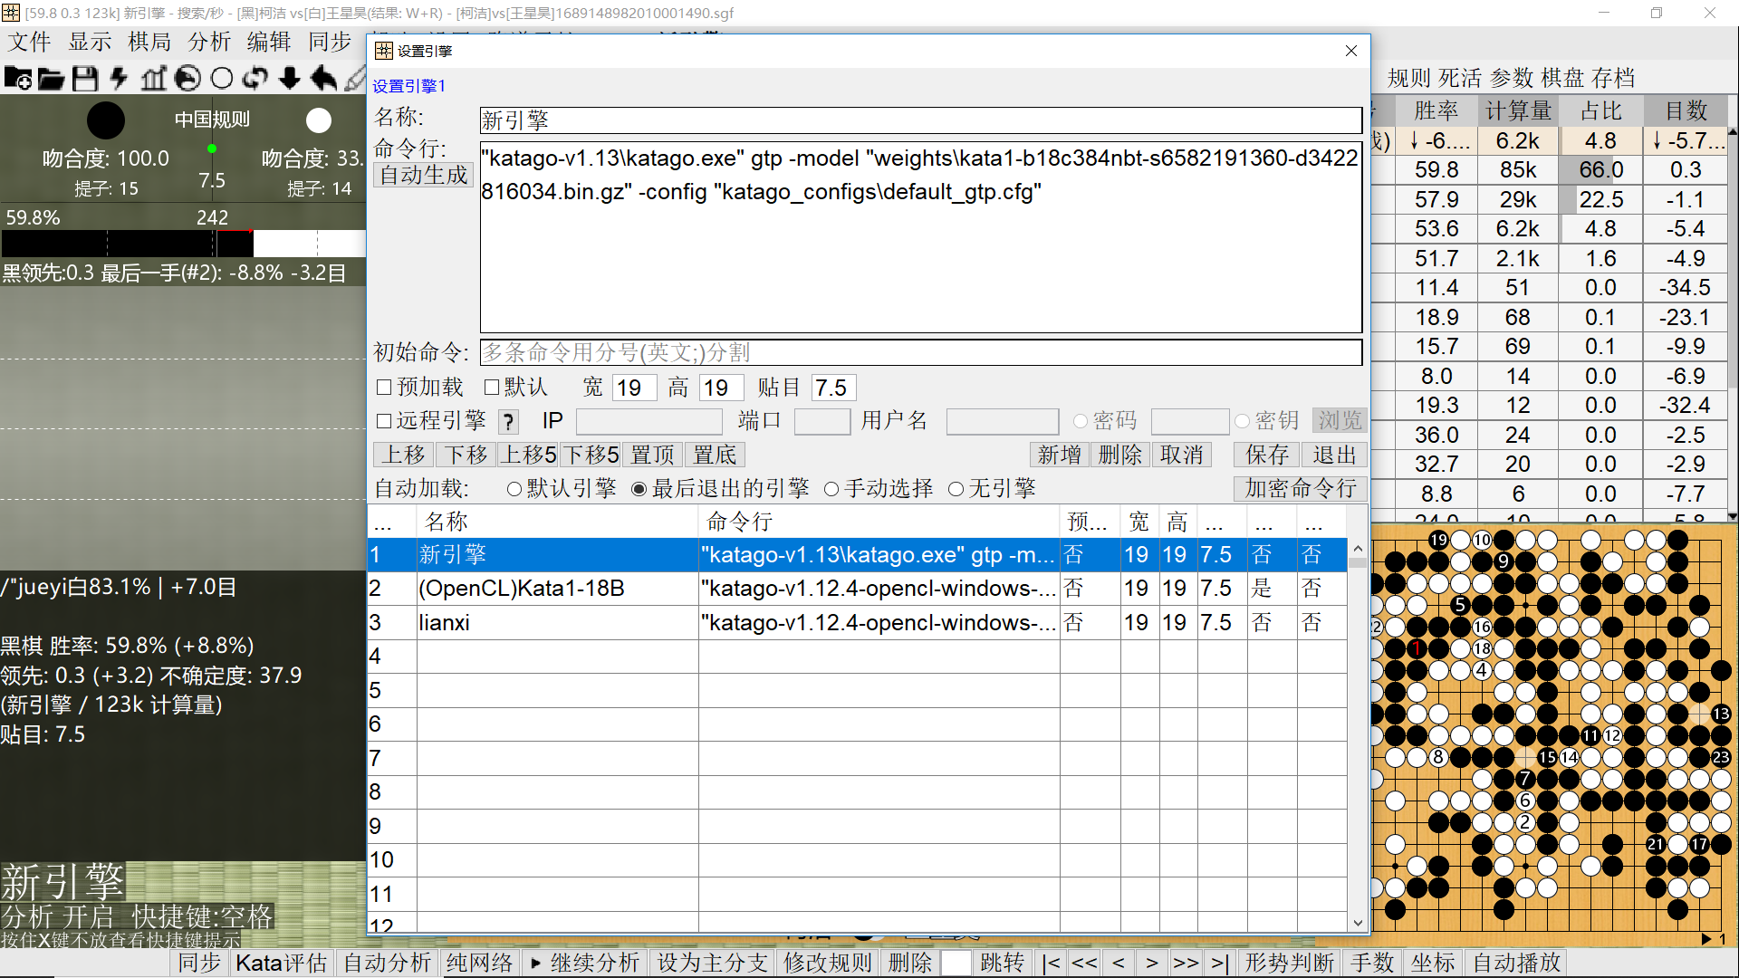Save the game using the floppy disk icon

[x=84, y=79]
